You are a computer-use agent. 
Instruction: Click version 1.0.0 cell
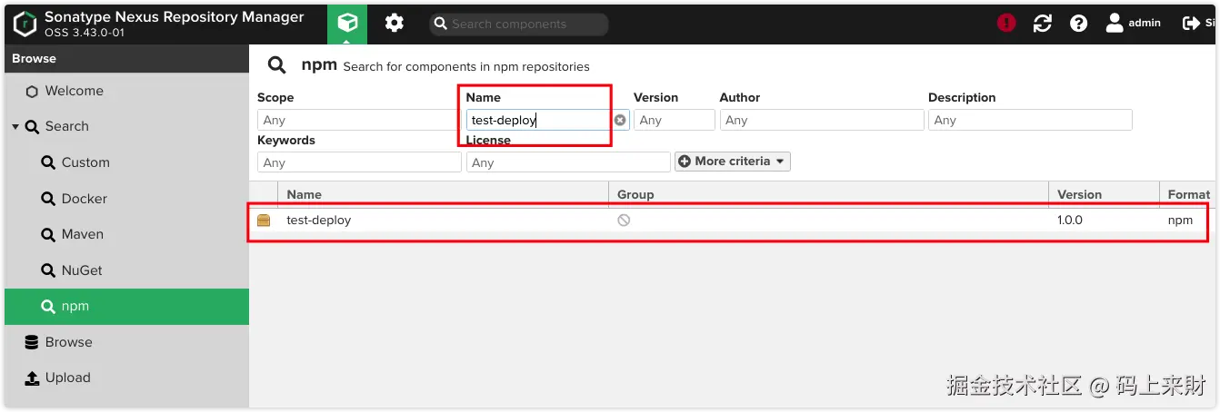[x=1070, y=221]
